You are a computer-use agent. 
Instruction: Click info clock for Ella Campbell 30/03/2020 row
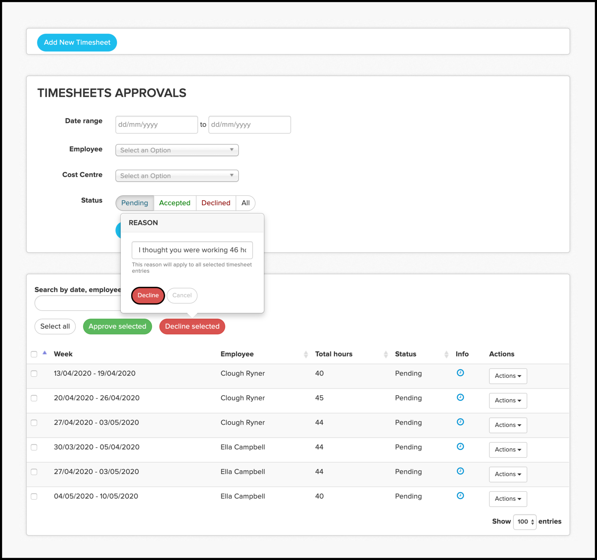[x=460, y=447]
